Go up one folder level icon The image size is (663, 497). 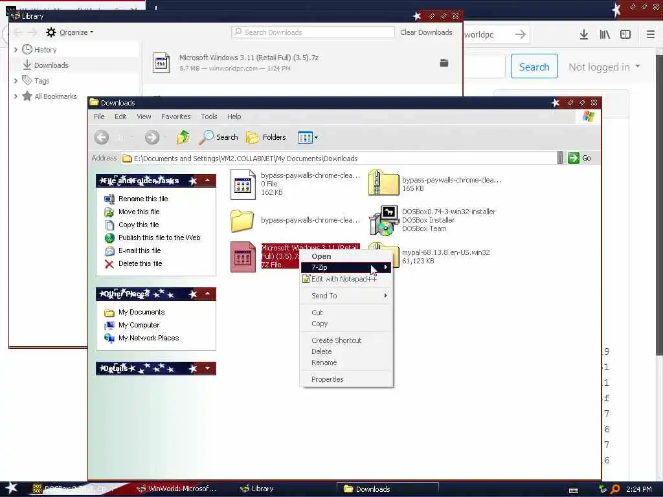183,137
